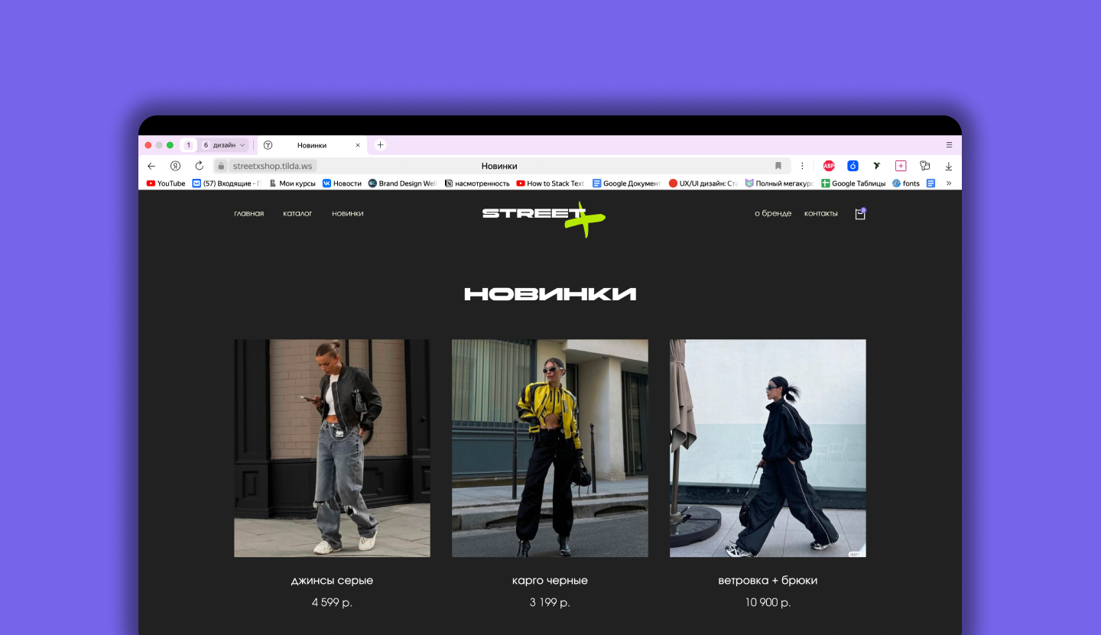Image resolution: width=1101 pixels, height=635 pixels.
Task: Show hidden bookmarks via double chevron
Action: point(949,183)
